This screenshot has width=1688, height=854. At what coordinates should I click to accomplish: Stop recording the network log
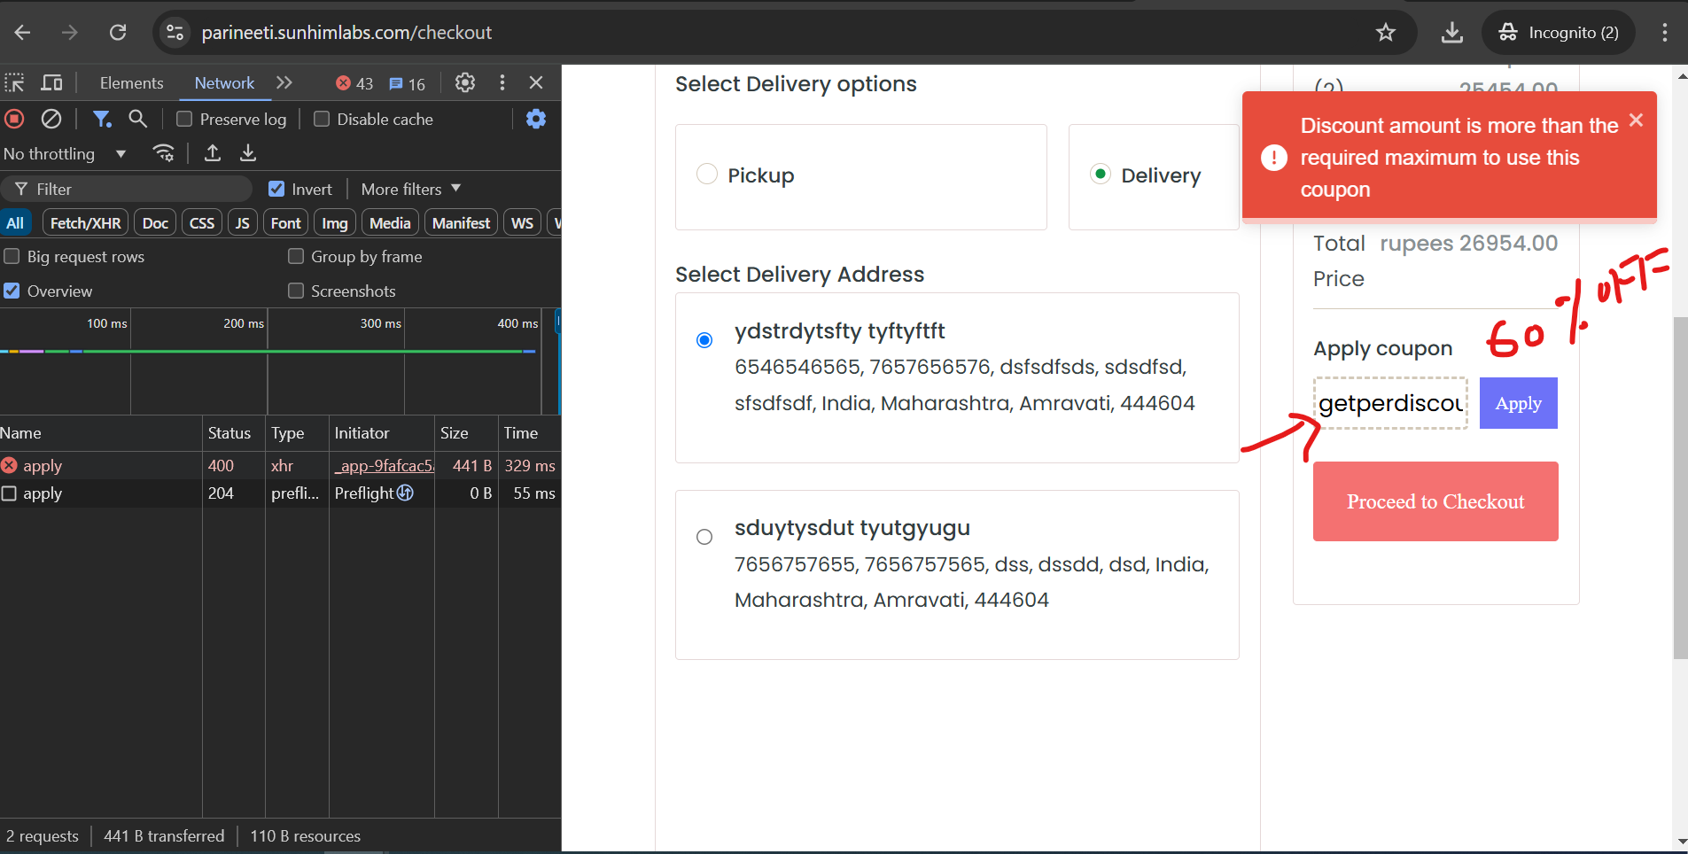[14, 119]
